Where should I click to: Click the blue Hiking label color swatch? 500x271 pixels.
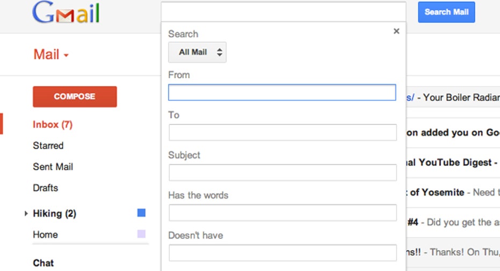(141, 213)
